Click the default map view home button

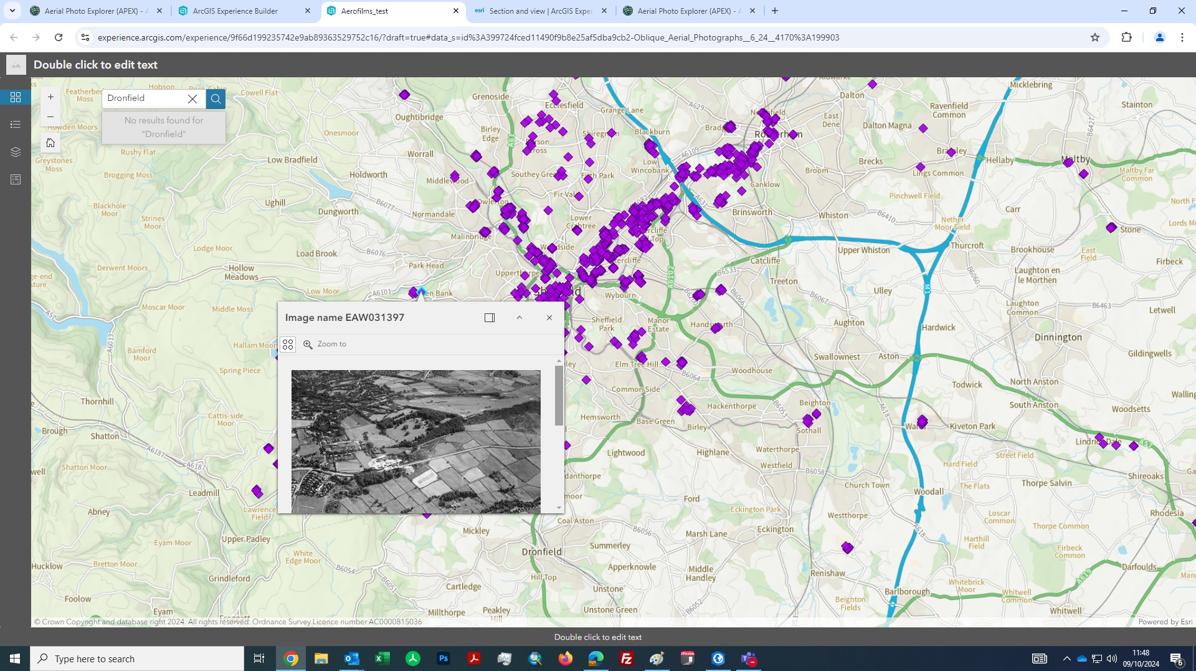pyautogui.click(x=50, y=143)
